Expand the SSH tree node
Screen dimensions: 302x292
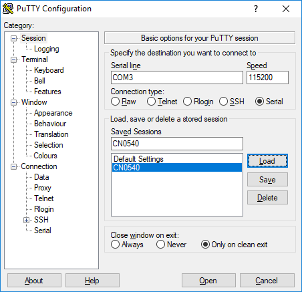click(26, 221)
